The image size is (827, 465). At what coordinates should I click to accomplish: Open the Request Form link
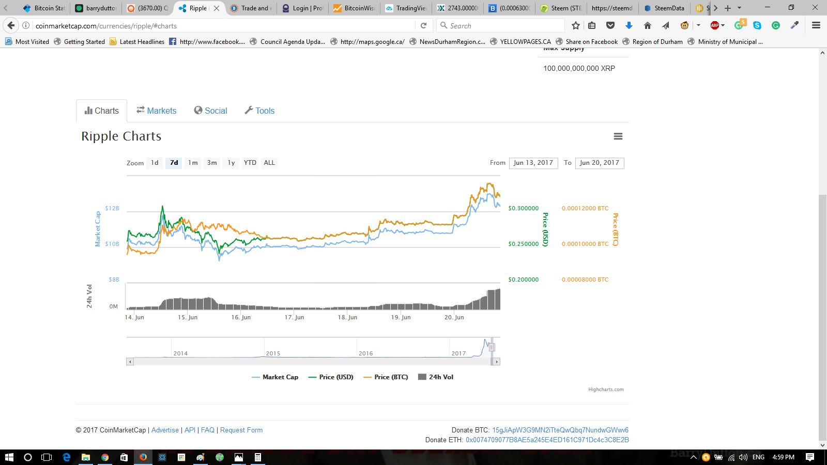[x=241, y=430]
